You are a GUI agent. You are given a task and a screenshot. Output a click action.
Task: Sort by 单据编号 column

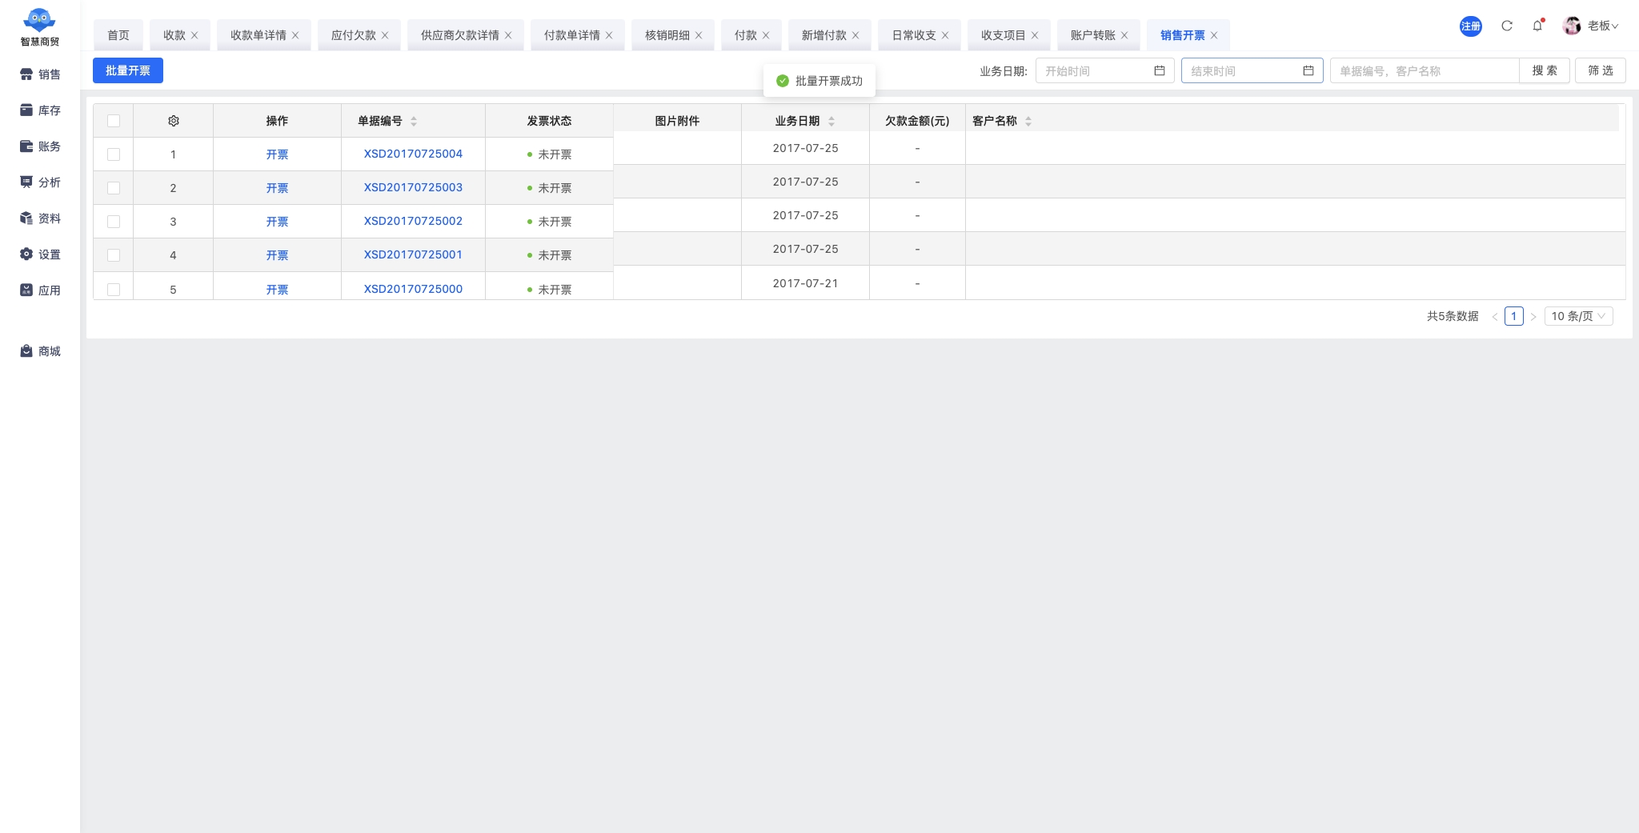pos(414,121)
